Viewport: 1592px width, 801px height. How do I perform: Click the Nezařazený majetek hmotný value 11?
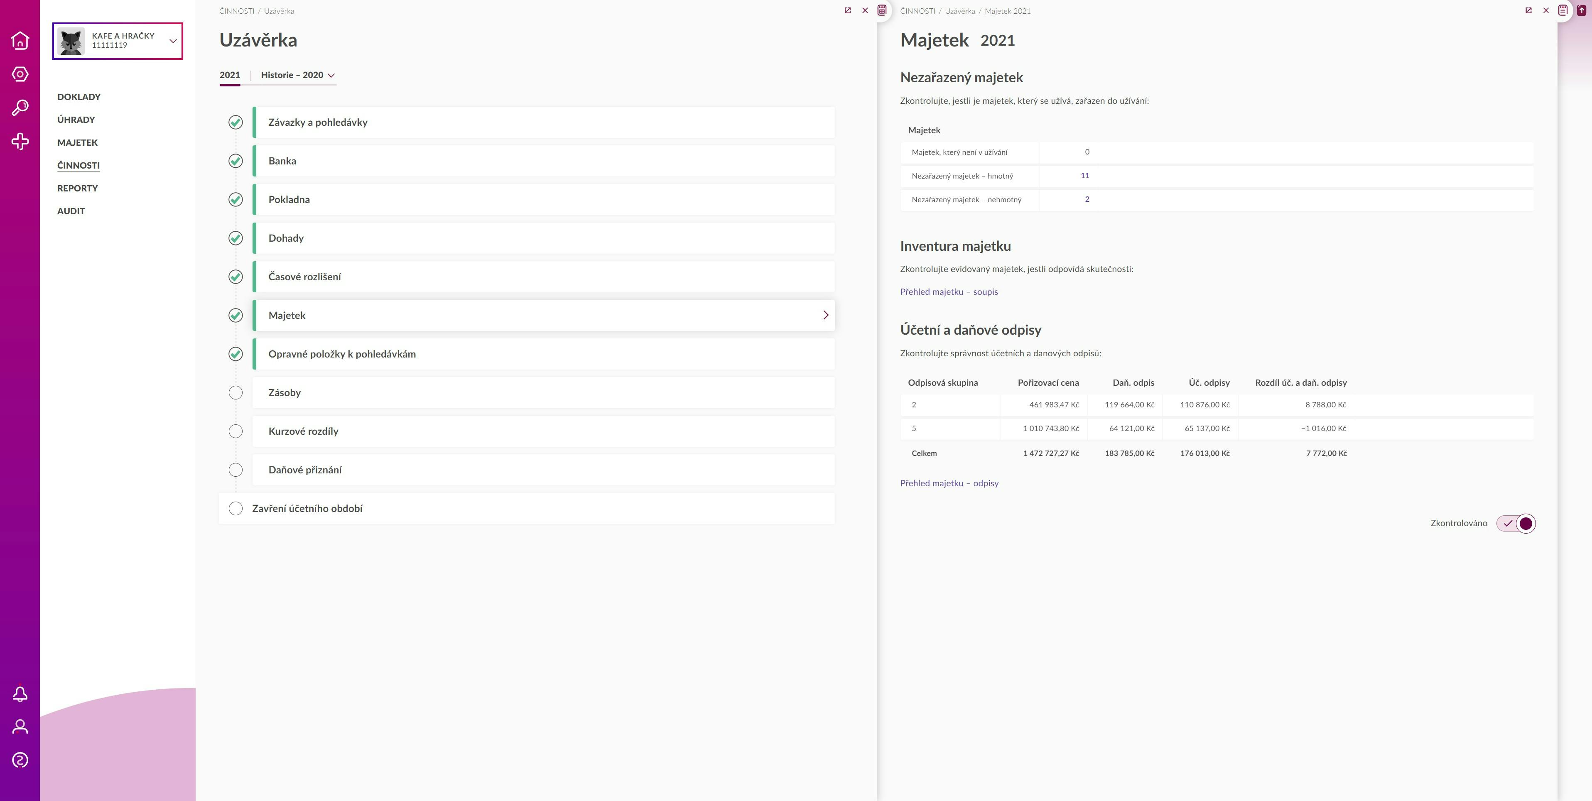(x=1084, y=176)
